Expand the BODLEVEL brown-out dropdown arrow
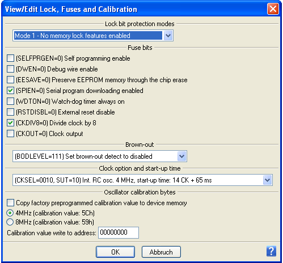 click(x=181, y=156)
